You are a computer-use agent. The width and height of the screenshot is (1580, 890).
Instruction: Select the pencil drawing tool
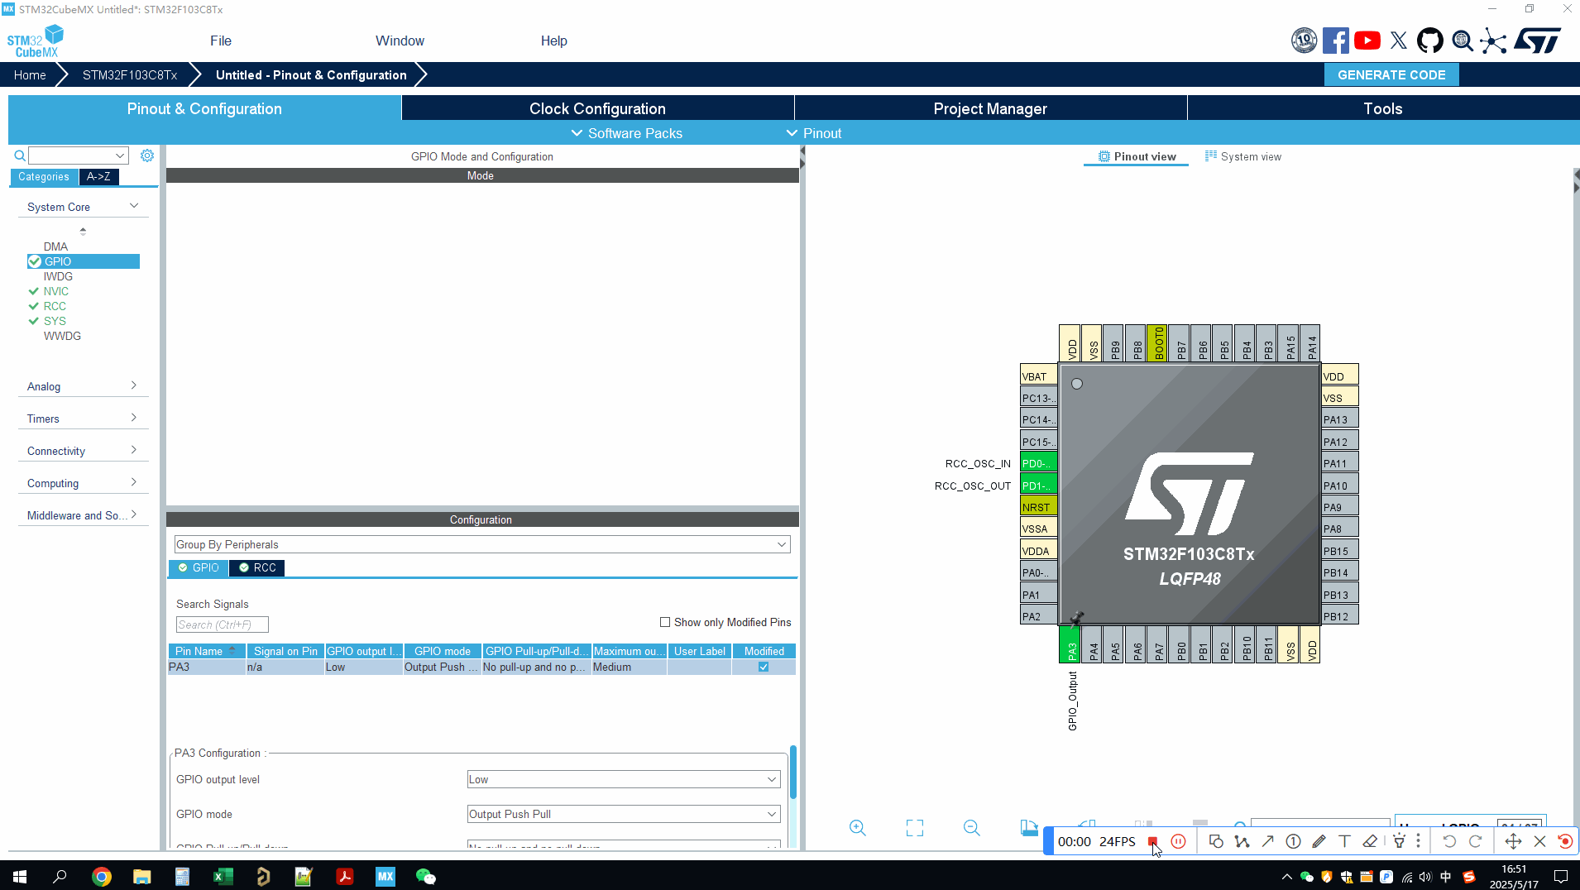[x=1319, y=841]
